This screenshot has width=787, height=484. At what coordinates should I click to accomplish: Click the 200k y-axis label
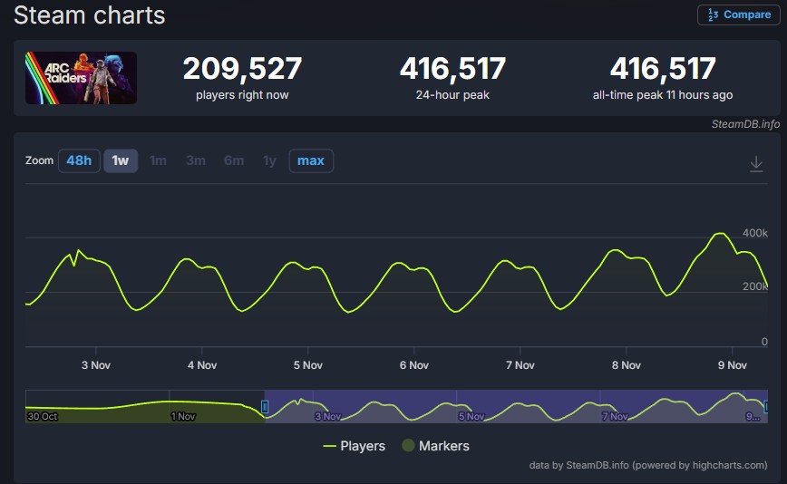(755, 286)
